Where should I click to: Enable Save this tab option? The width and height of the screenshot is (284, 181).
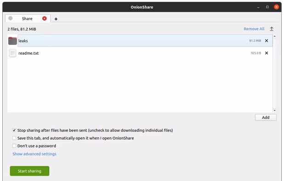14,138
